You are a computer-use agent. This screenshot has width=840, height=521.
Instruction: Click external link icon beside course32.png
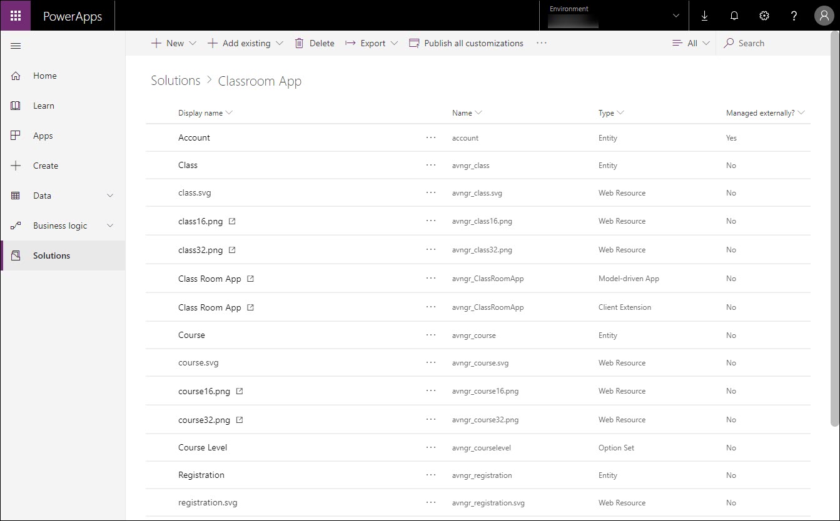coord(240,420)
